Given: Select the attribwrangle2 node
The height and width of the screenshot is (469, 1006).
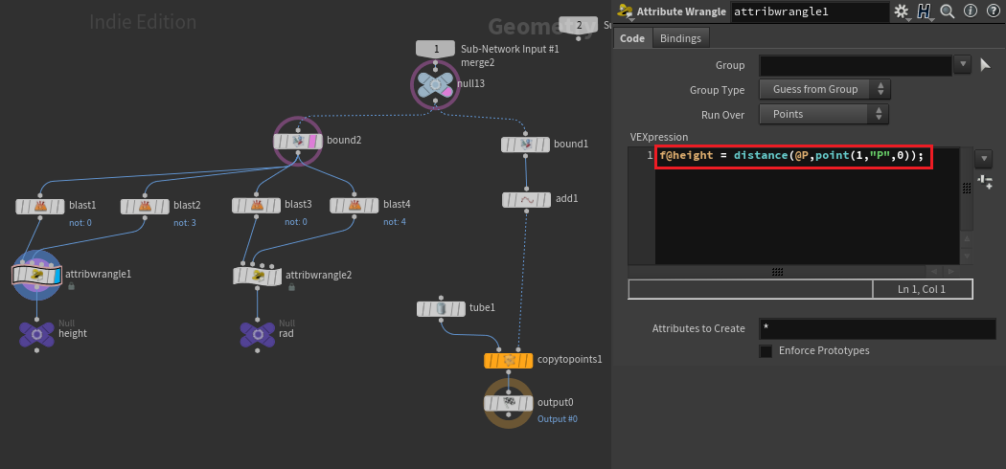Looking at the screenshot, I should click(x=257, y=277).
